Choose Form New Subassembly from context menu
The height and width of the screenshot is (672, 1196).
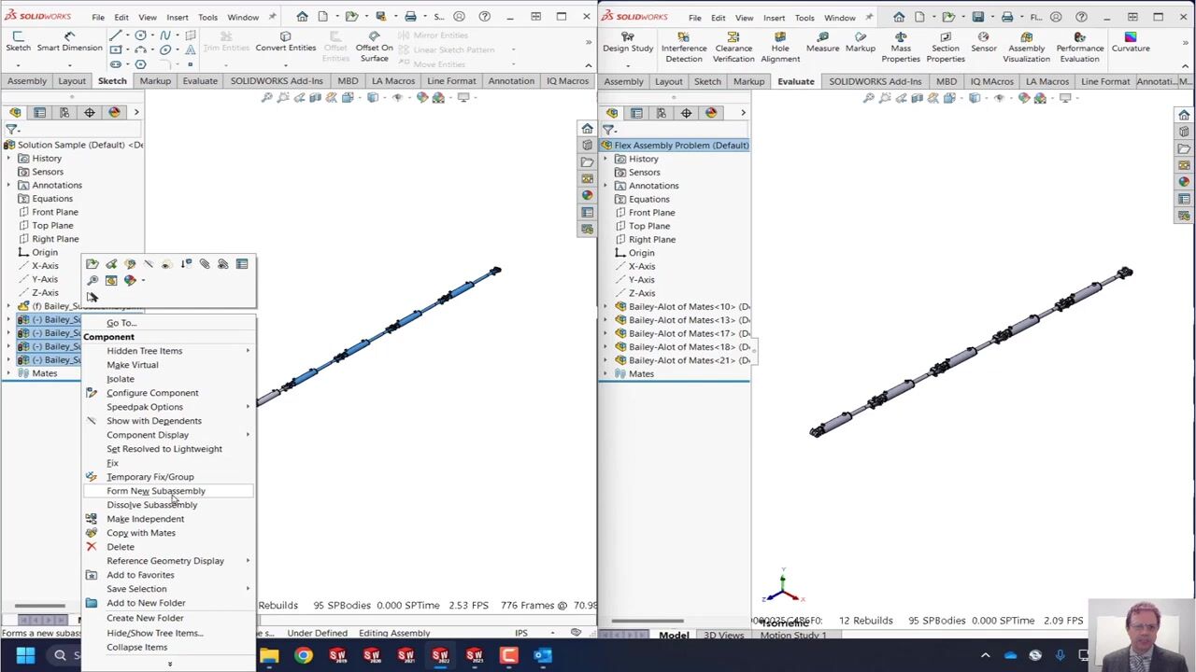tap(155, 491)
